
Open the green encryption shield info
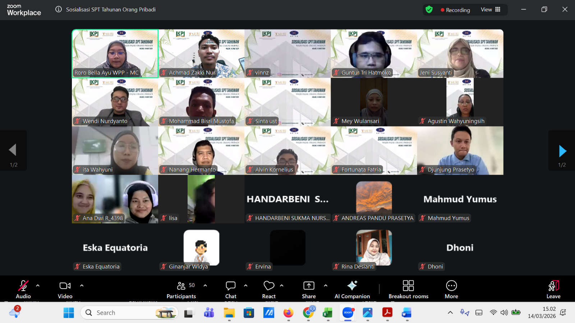coord(429,10)
